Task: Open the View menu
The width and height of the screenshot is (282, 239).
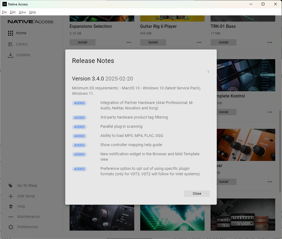Action: point(22,12)
